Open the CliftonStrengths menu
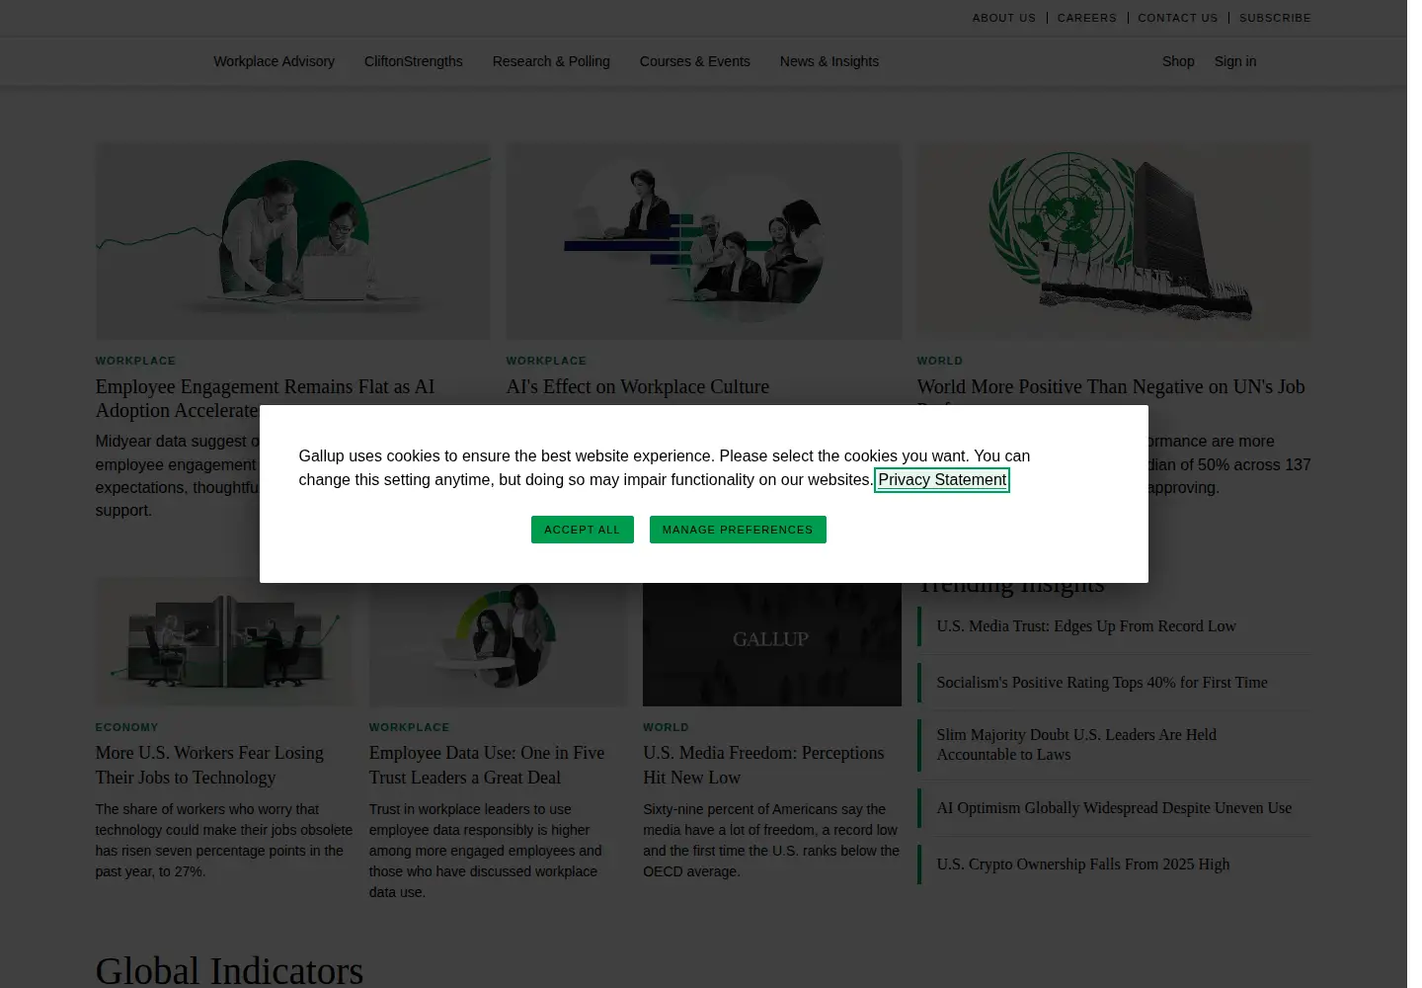This screenshot has width=1422, height=988. (x=413, y=61)
